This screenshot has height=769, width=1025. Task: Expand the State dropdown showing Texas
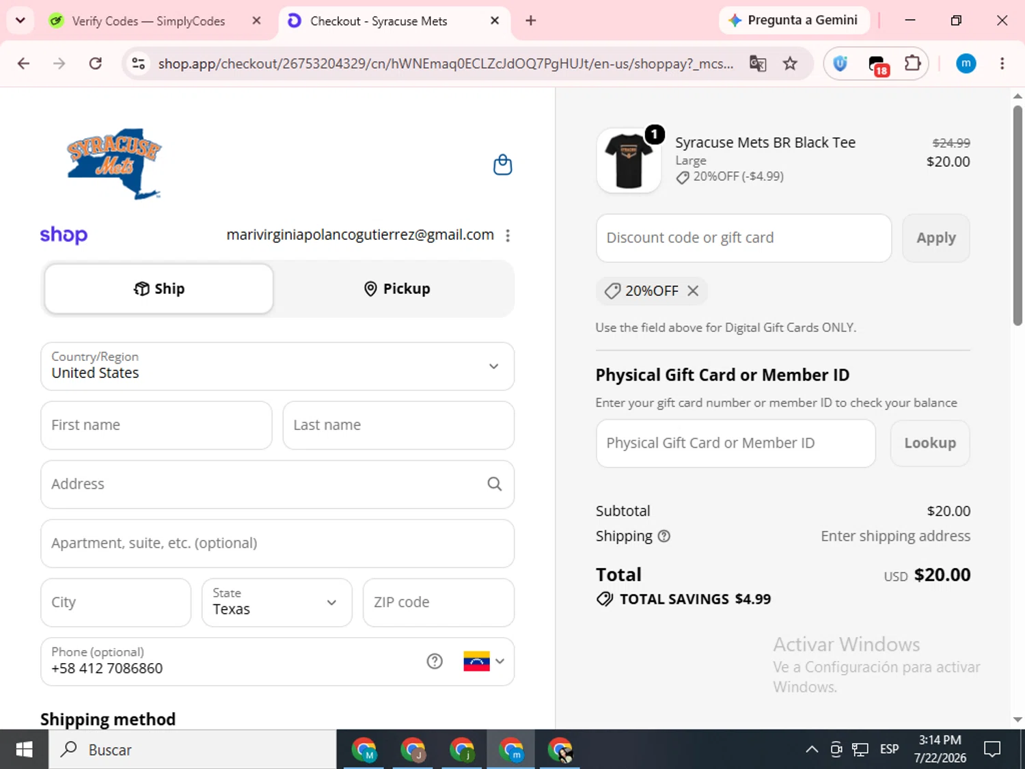277,602
